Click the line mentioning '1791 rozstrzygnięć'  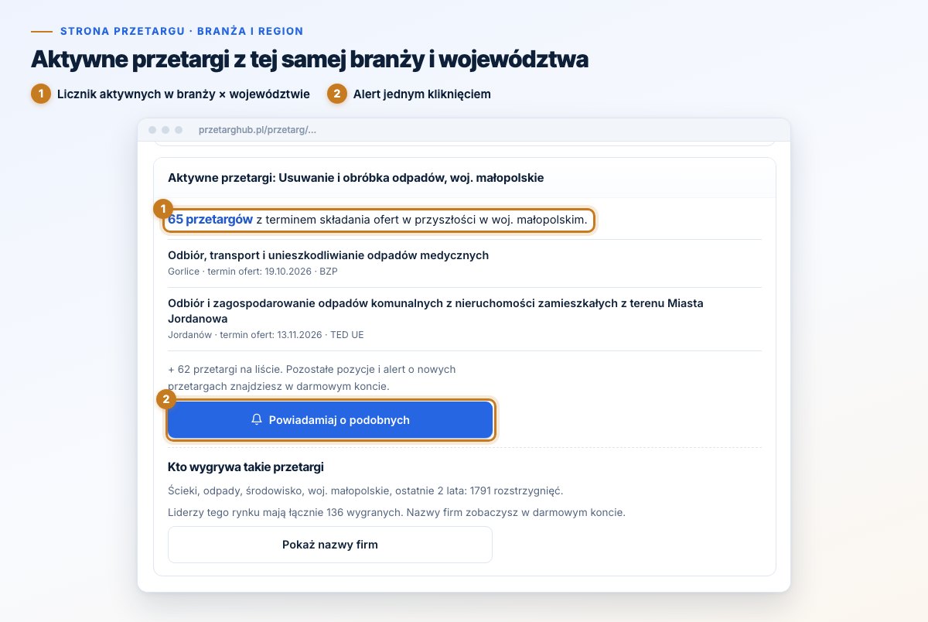[366, 491]
